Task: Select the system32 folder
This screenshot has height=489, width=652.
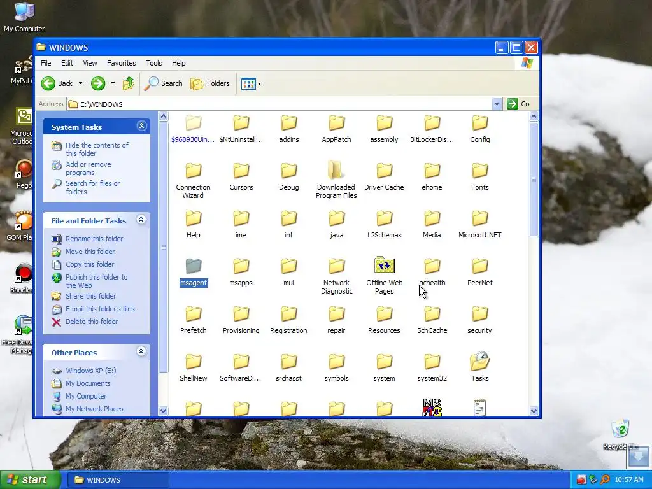Action: click(x=432, y=369)
